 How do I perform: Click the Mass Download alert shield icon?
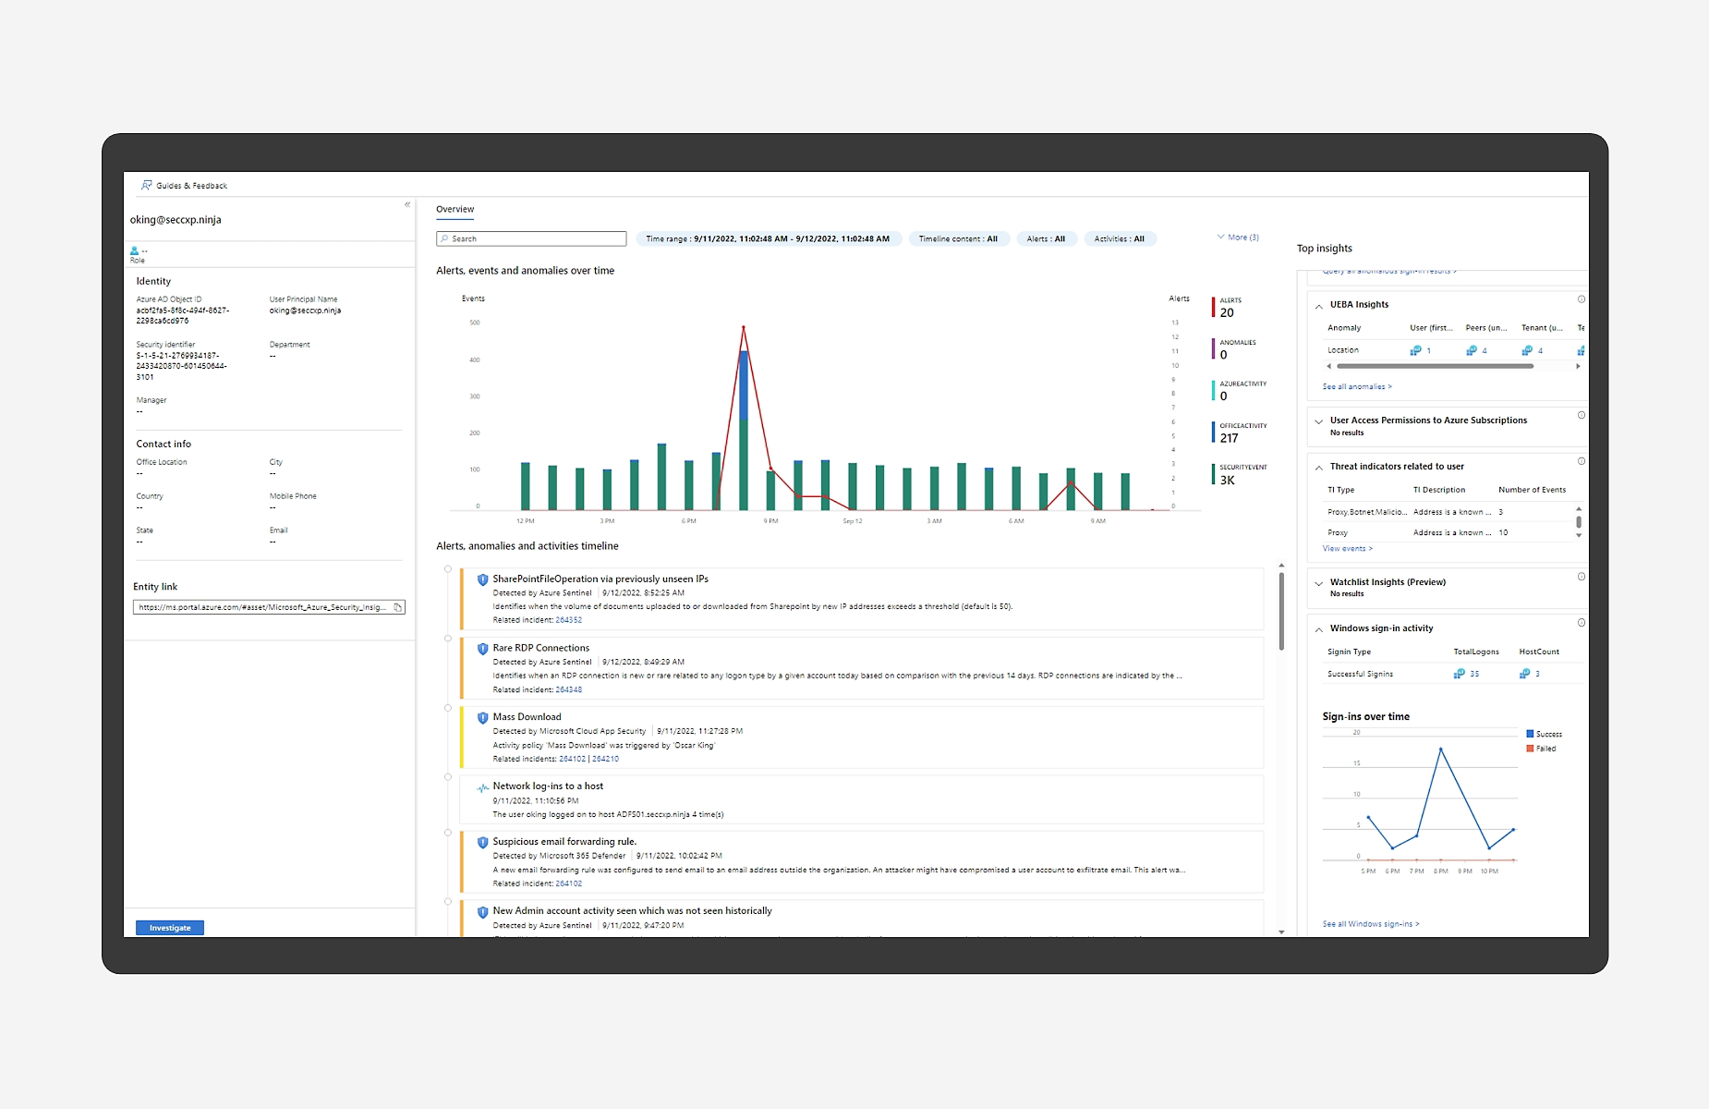pos(482,718)
